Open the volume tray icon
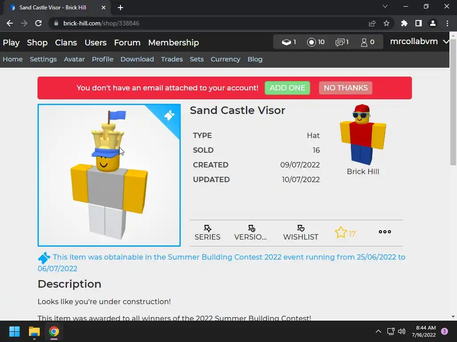The image size is (457, 342). 402,331
